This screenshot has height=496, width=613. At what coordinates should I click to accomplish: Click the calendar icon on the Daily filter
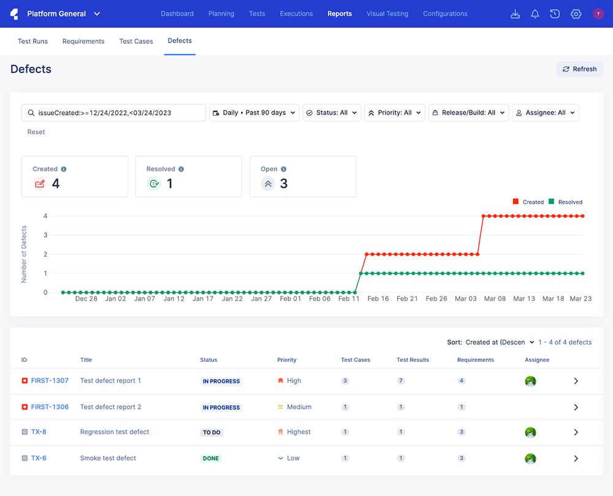[218, 113]
